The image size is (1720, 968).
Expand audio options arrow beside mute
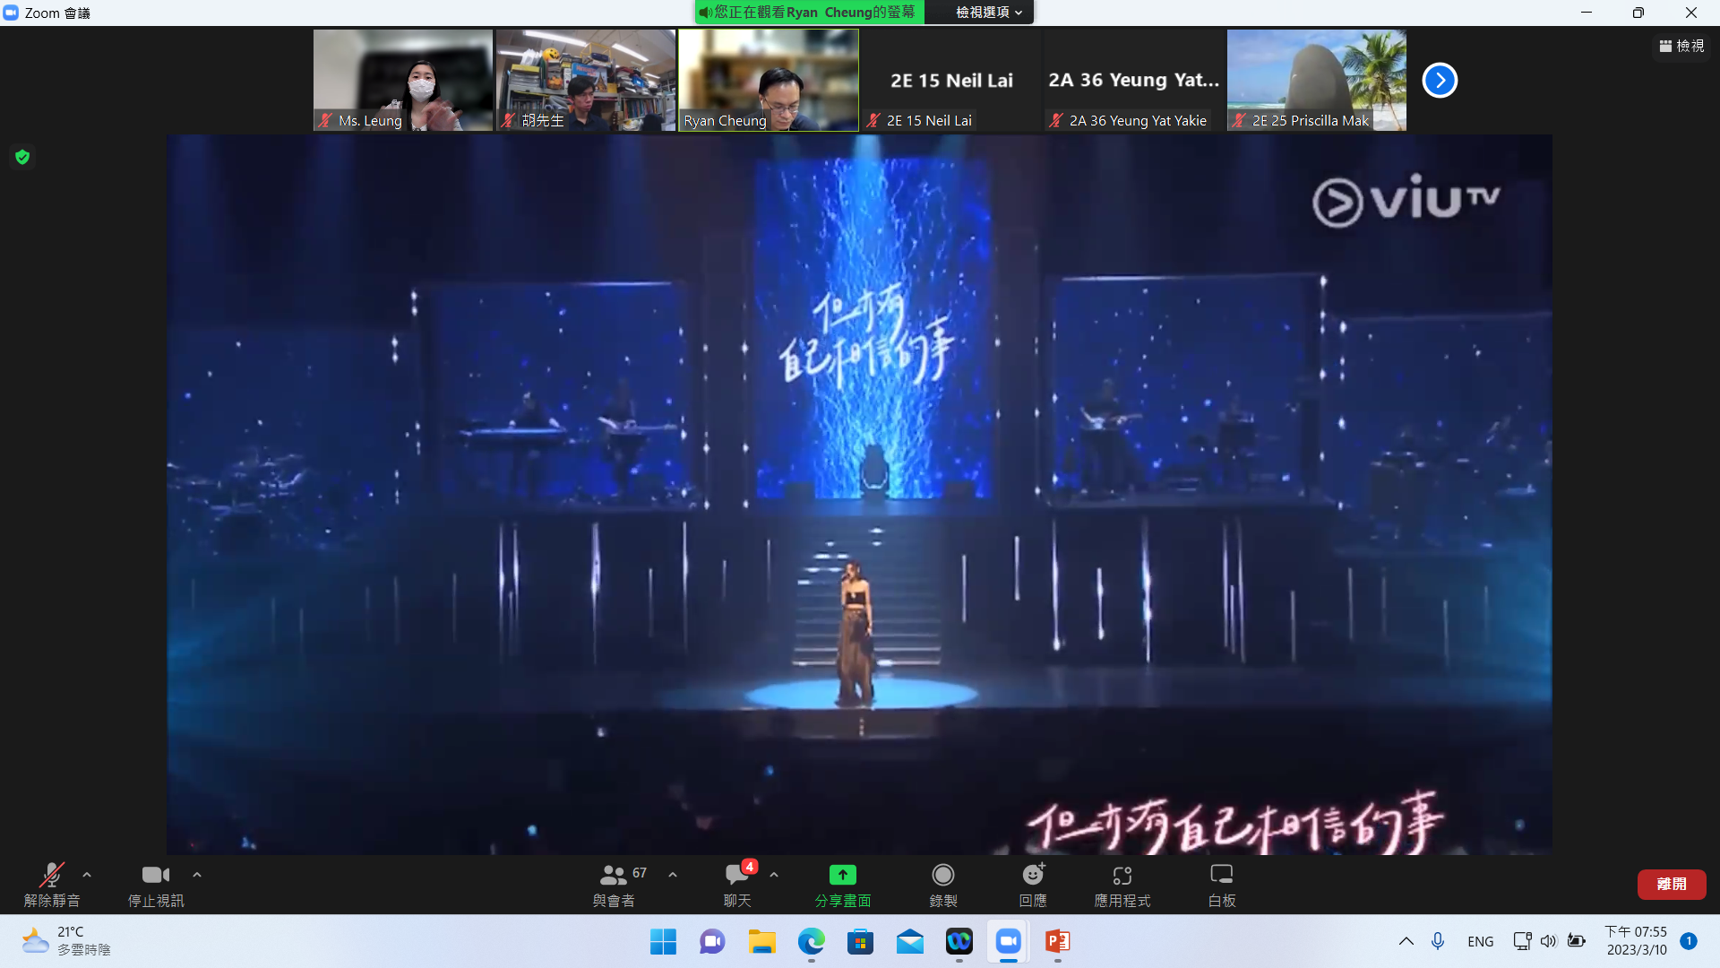pyautogui.click(x=87, y=875)
